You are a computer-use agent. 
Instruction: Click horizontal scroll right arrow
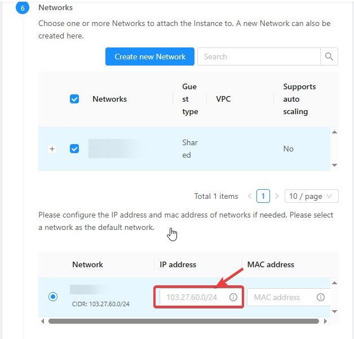click(325, 321)
